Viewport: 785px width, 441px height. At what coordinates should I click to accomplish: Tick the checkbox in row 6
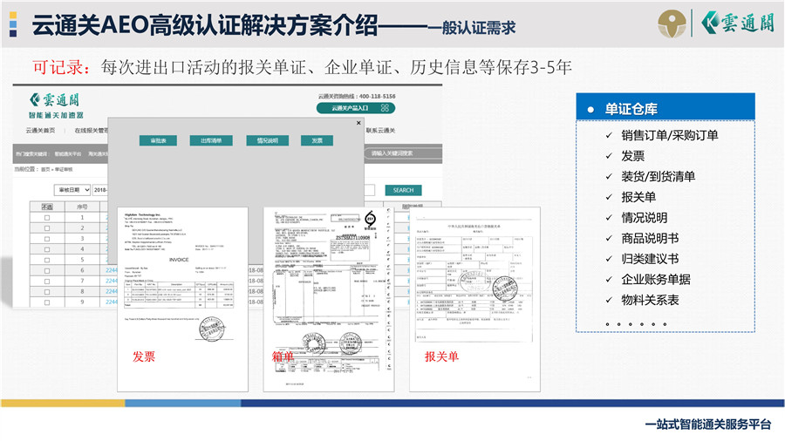coord(47,270)
